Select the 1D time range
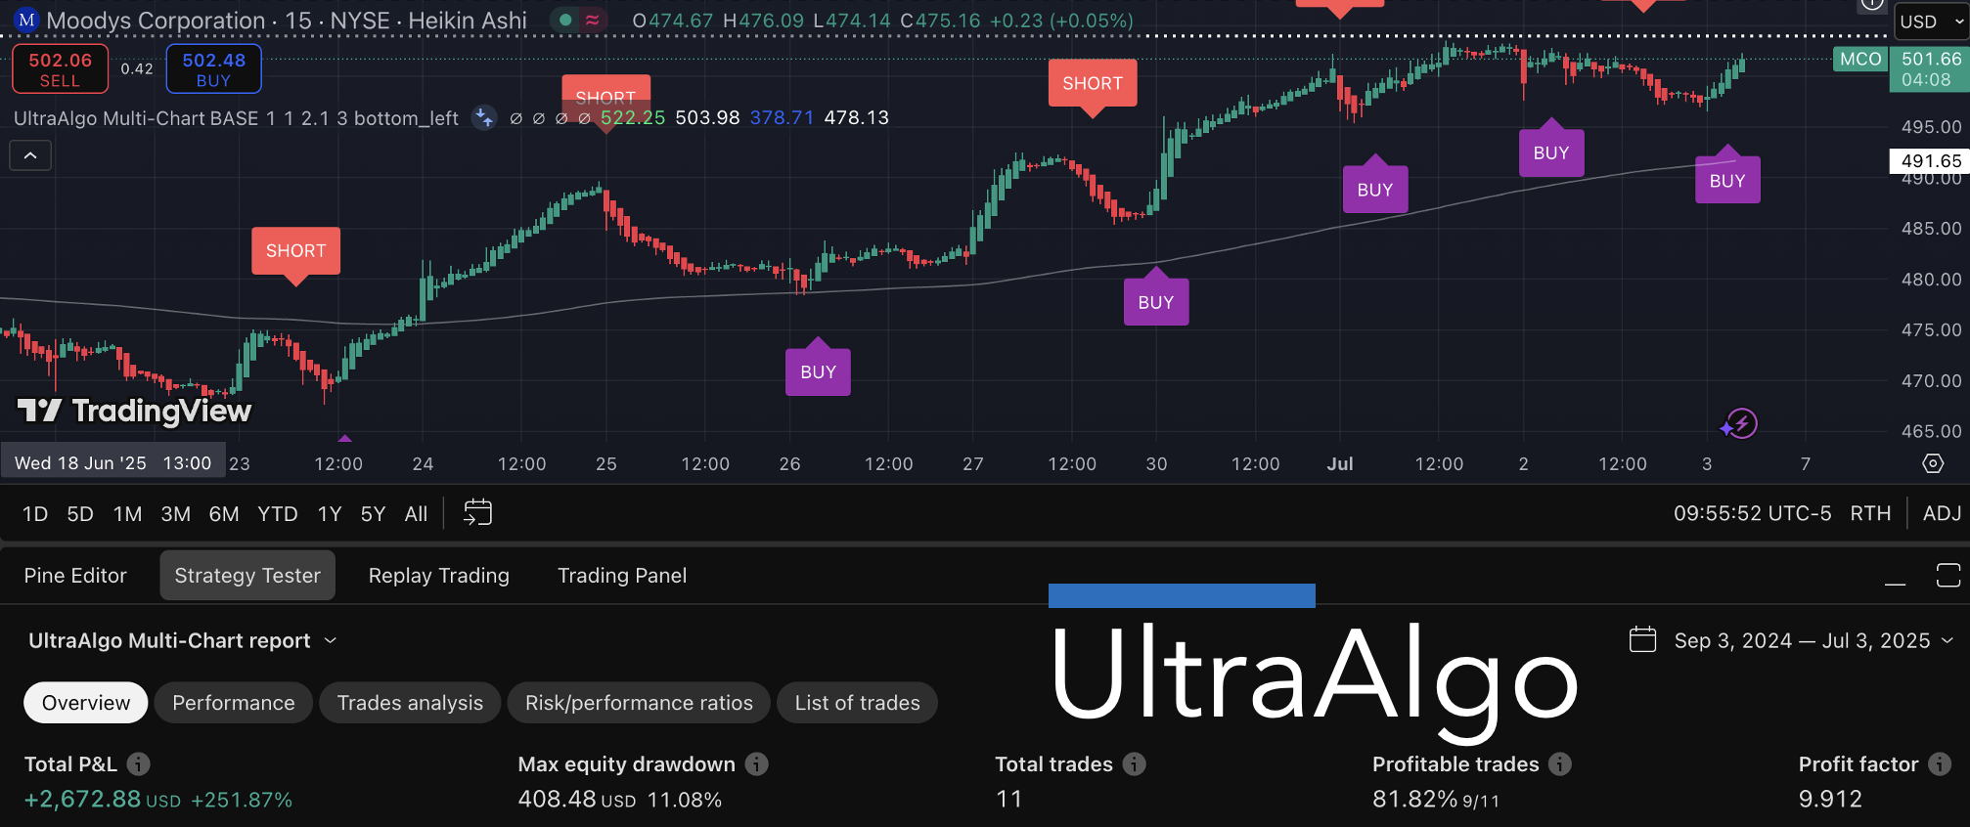The width and height of the screenshot is (1970, 827). coord(35,513)
